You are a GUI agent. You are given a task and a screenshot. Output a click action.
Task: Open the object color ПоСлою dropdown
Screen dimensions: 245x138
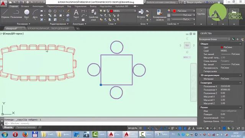[x=194, y=11]
